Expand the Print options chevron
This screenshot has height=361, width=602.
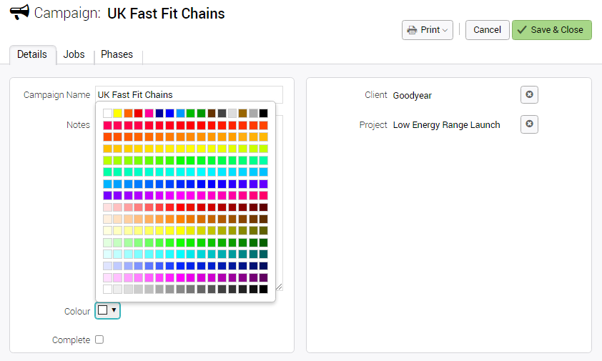445,30
